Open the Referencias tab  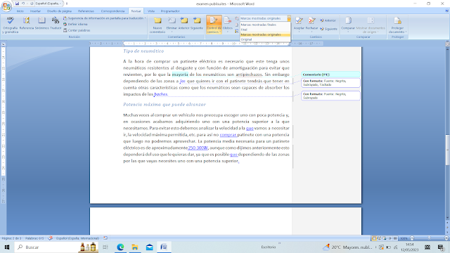point(86,11)
